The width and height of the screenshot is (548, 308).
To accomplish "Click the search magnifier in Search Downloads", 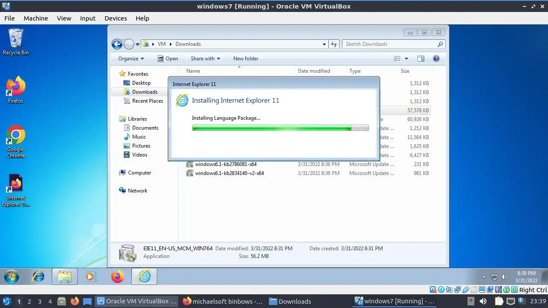I will (x=440, y=44).
